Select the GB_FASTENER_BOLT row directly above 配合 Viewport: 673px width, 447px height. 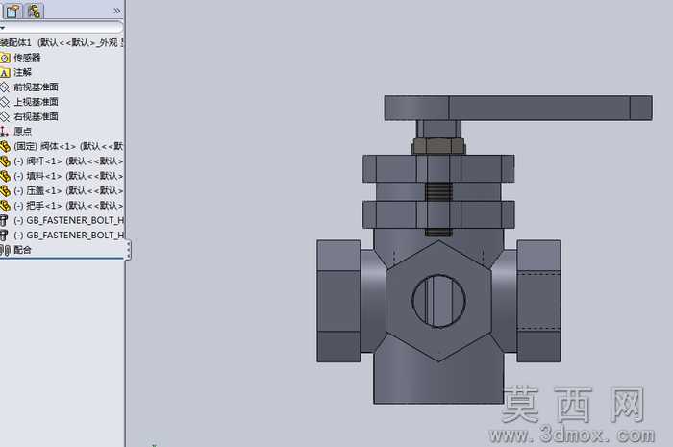(x=62, y=236)
